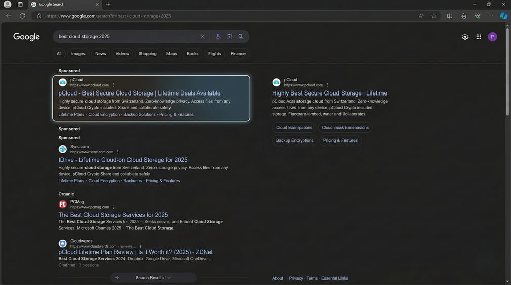Open pCloud Lifetime Plan Review link

pyautogui.click(x=136, y=252)
